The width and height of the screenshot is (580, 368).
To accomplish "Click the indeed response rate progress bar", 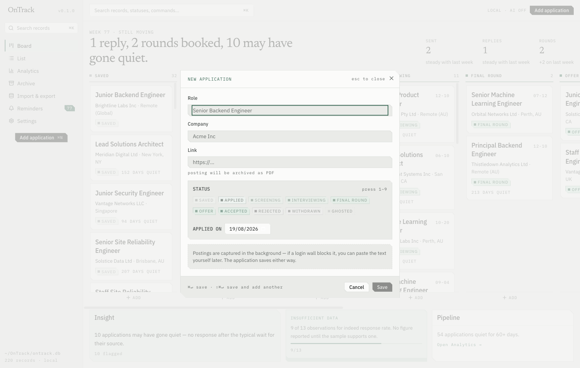I will click(x=356, y=343).
